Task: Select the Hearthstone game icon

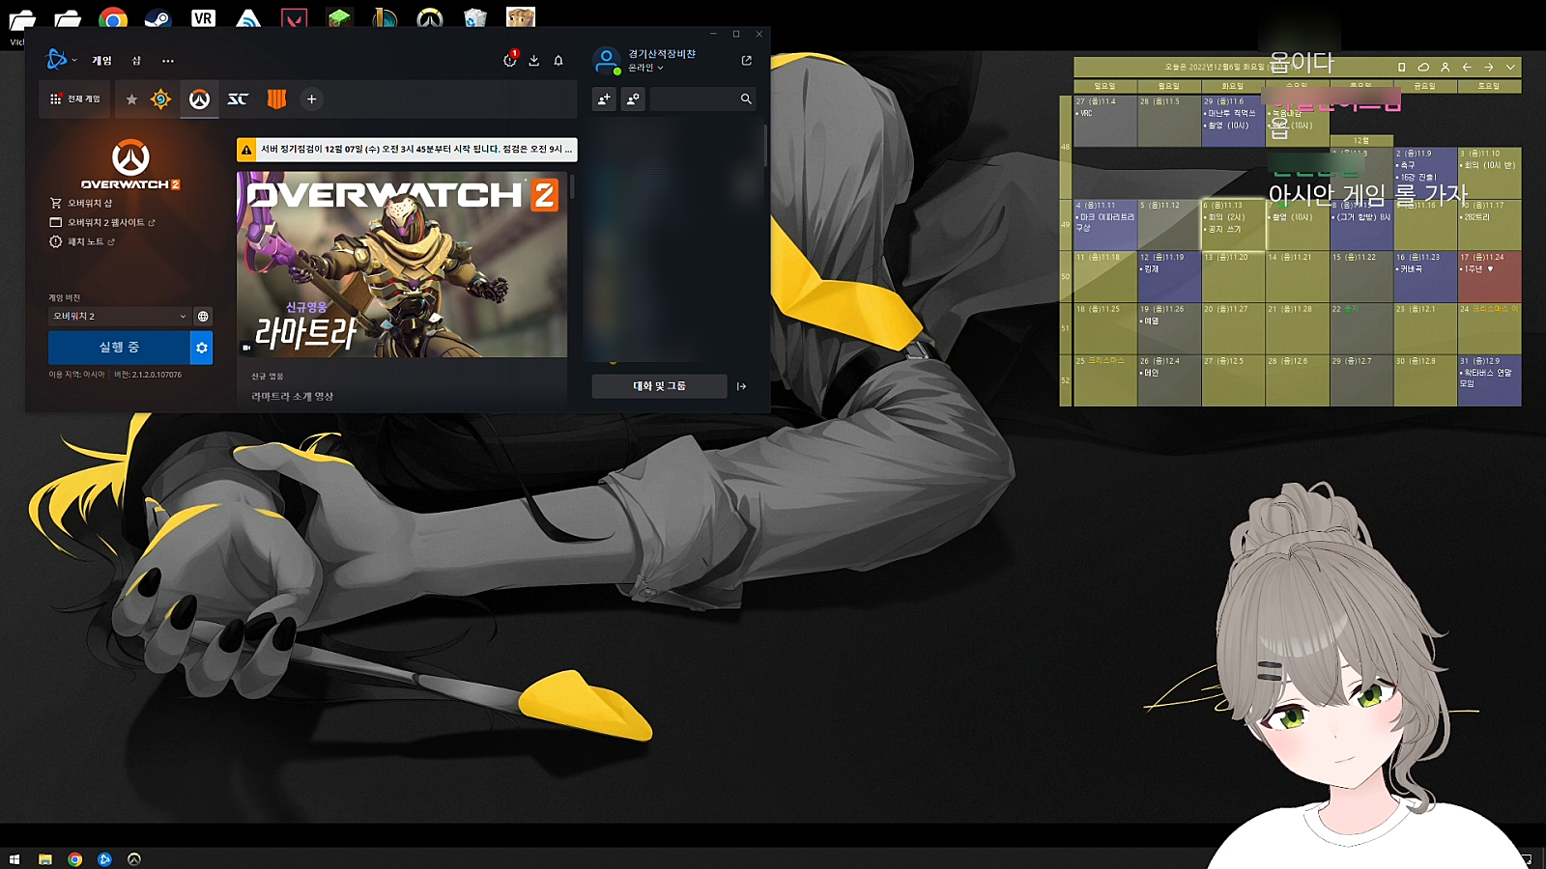Action: coord(161,99)
